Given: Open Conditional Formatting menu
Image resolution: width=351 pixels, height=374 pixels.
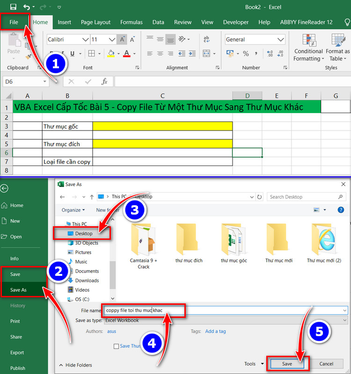Looking at the screenshot, I should click(308, 48).
